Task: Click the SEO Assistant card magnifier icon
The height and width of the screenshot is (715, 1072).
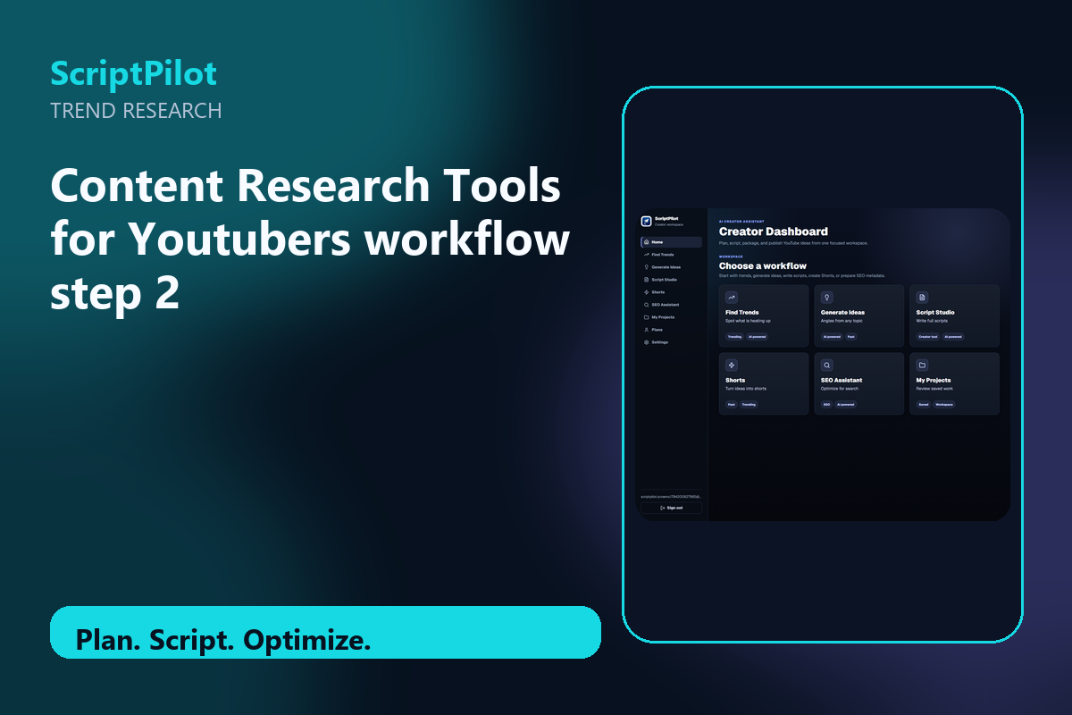Action: pyautogui.click(x=827, y=365)
